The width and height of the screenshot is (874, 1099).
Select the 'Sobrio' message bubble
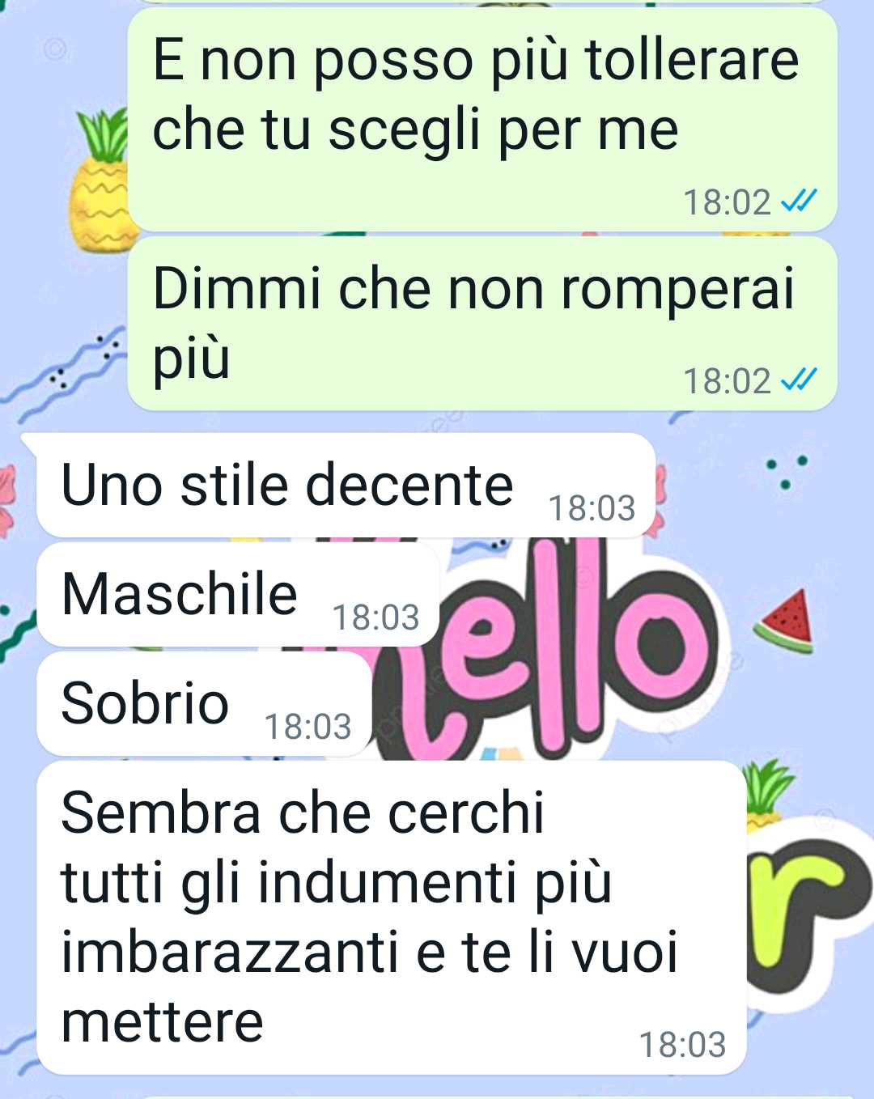[204, 704]
